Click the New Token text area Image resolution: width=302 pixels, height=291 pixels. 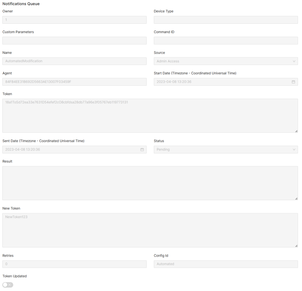[150, 230]
